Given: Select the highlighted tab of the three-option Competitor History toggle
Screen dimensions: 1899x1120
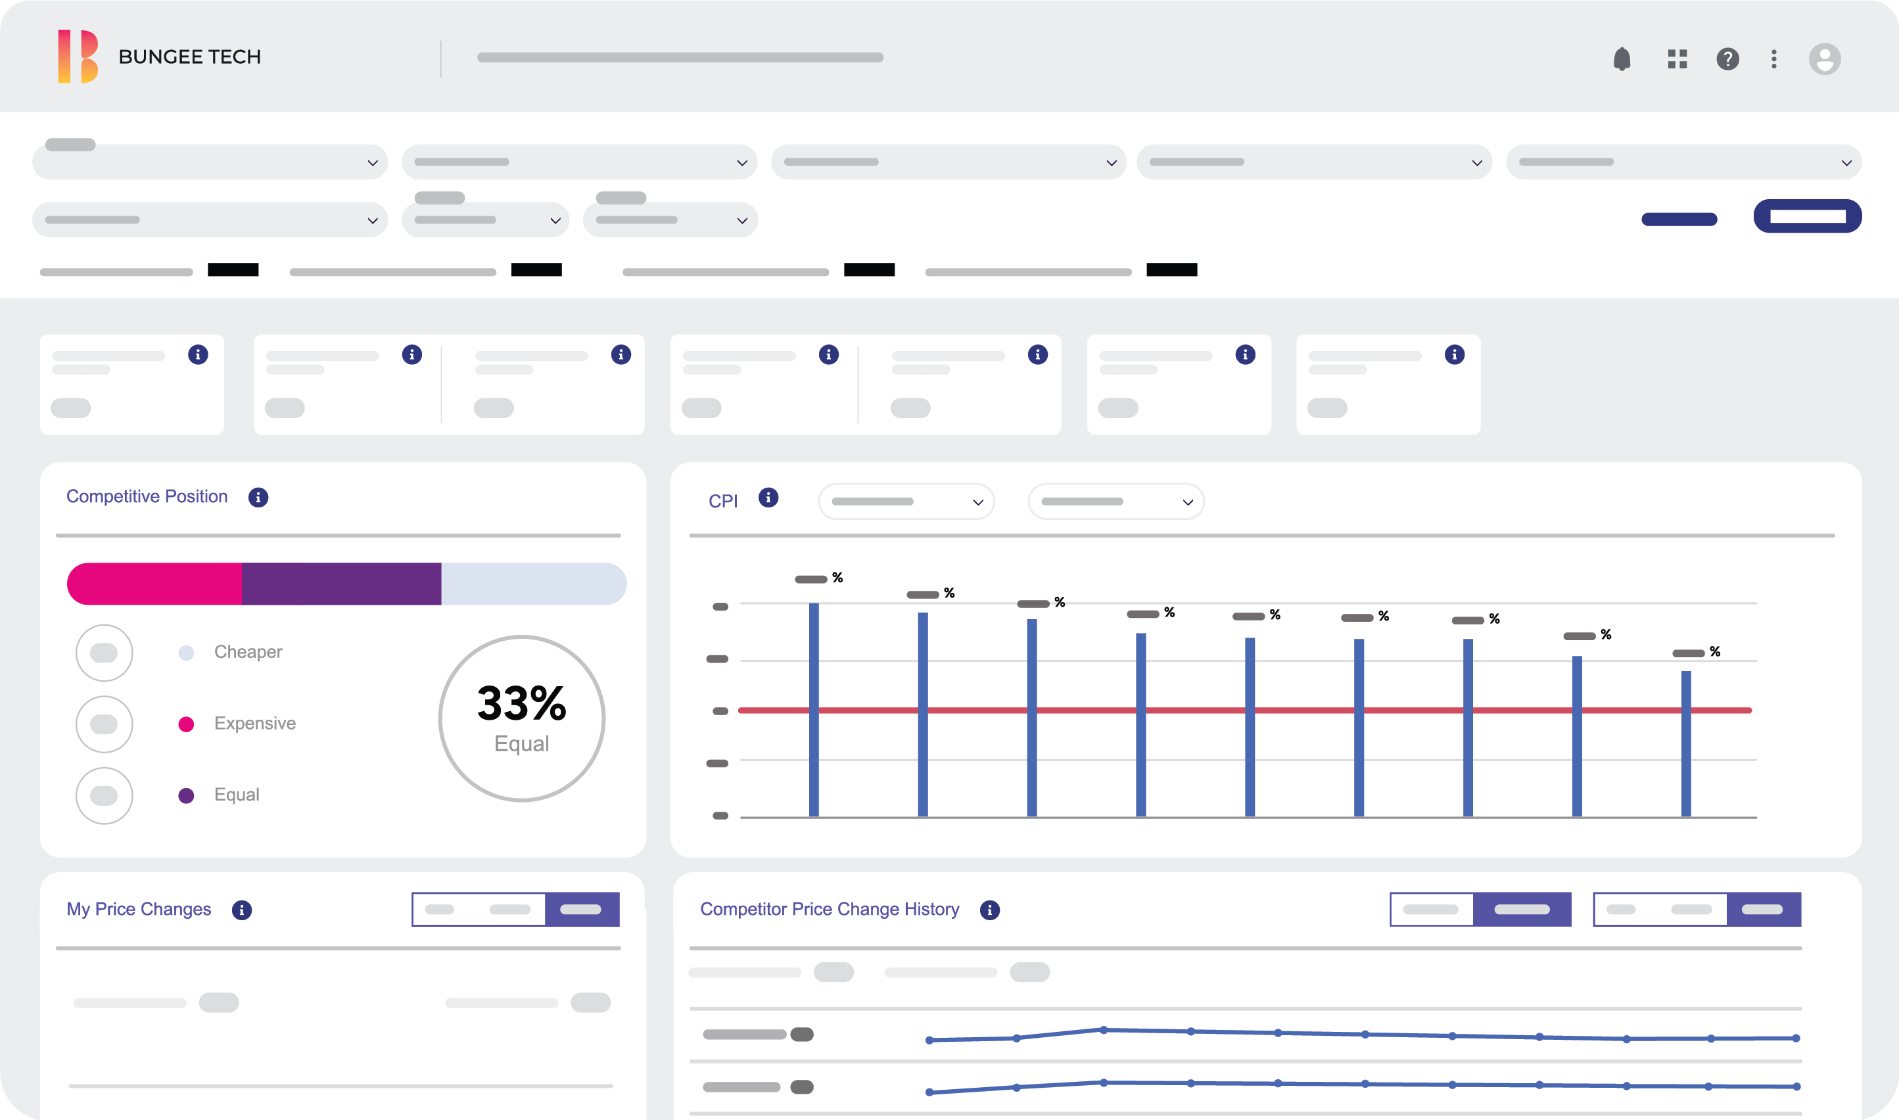Looking at the screenshot, I should coord(1763,910).
